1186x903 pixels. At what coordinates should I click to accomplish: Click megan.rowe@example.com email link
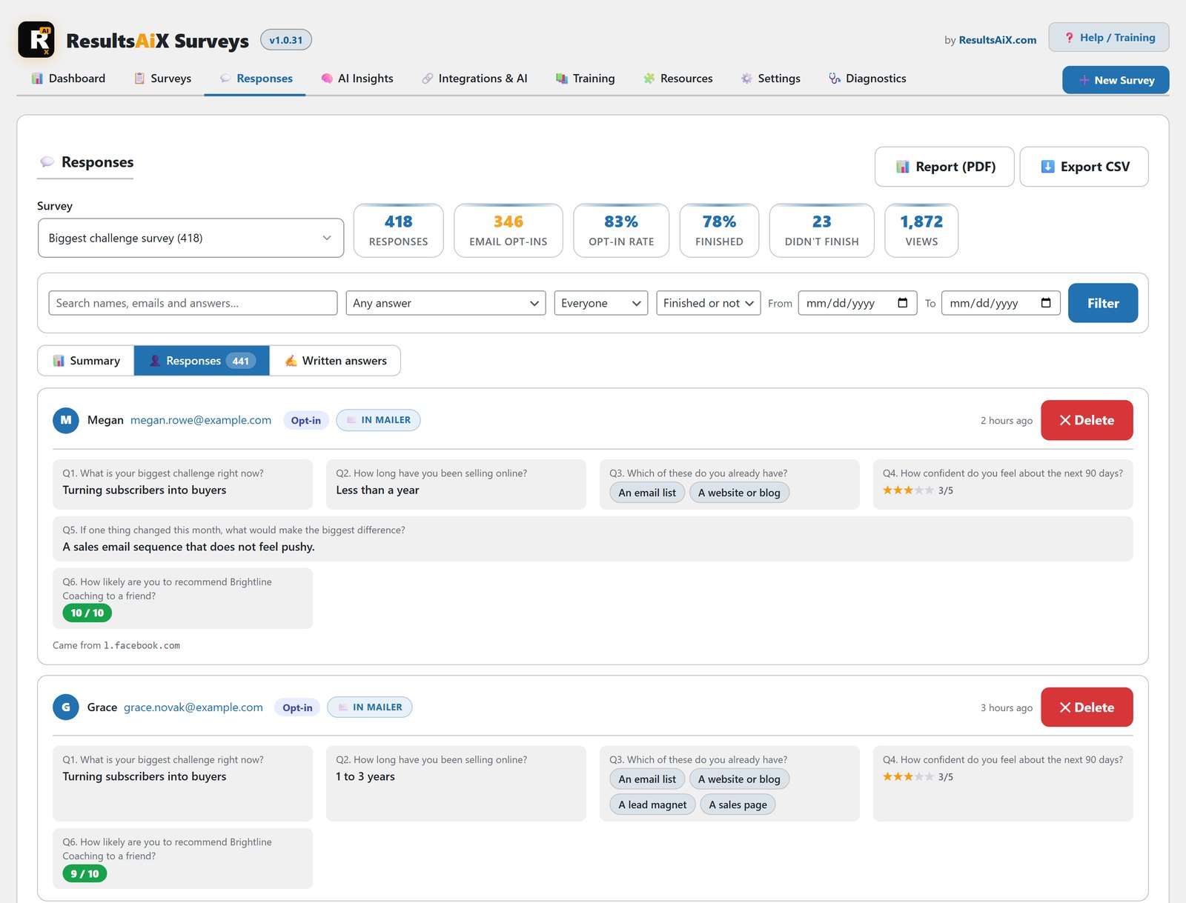click(x=201, y=420)
